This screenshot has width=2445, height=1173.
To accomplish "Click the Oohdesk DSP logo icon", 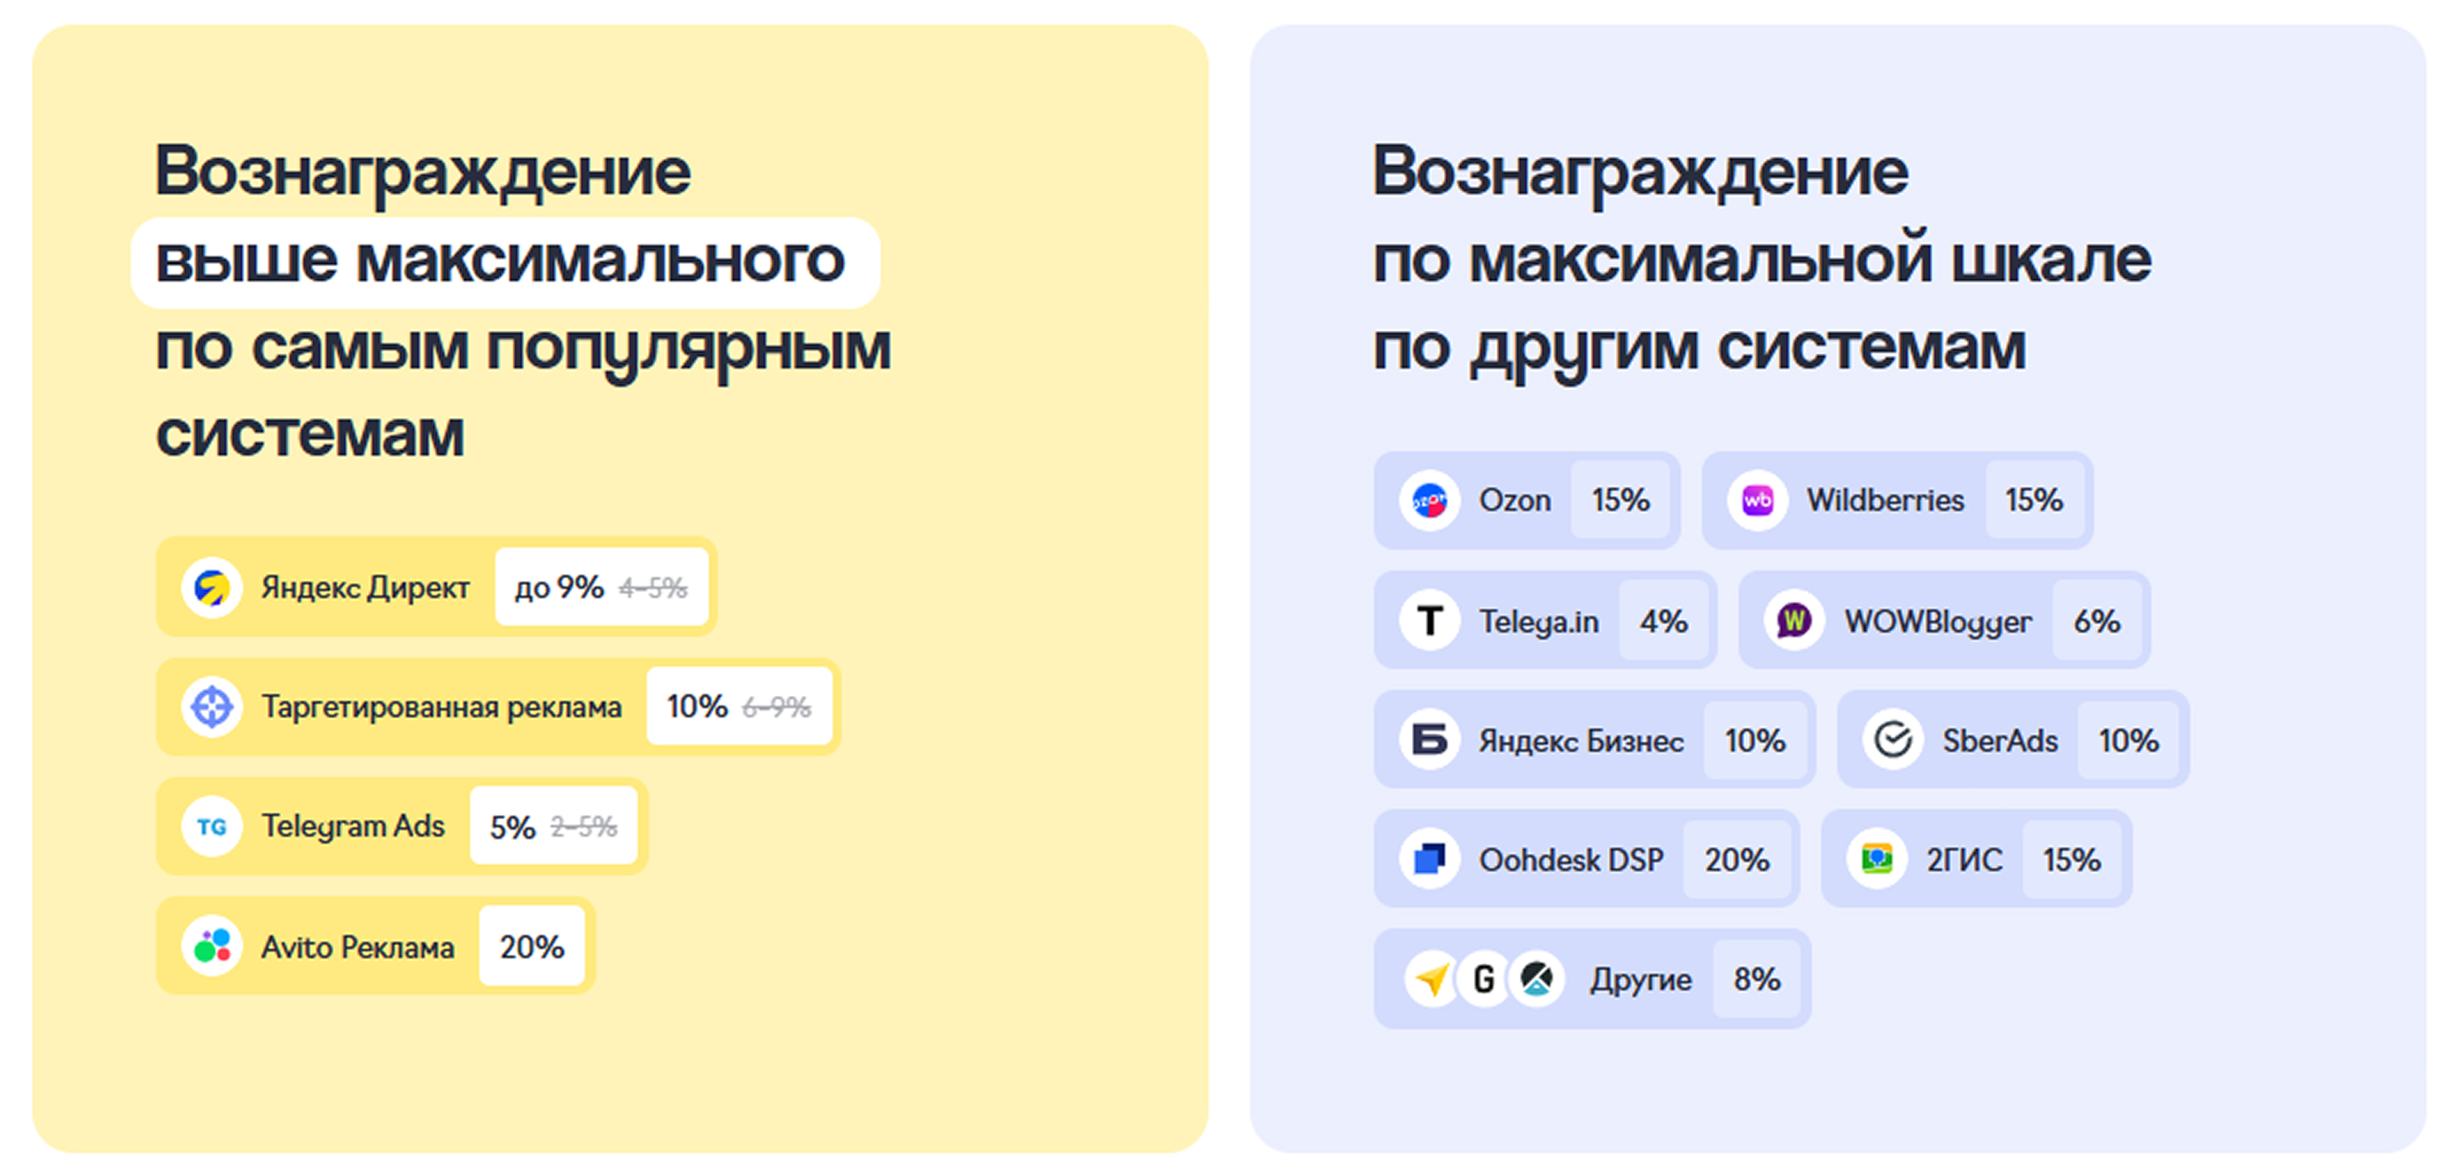I will click(x=1429, y=860).
